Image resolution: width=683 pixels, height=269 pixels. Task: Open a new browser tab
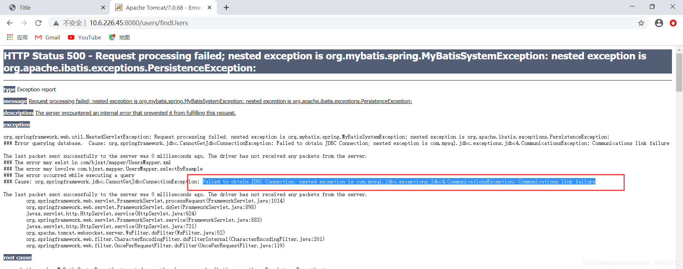tap(226, 7)
